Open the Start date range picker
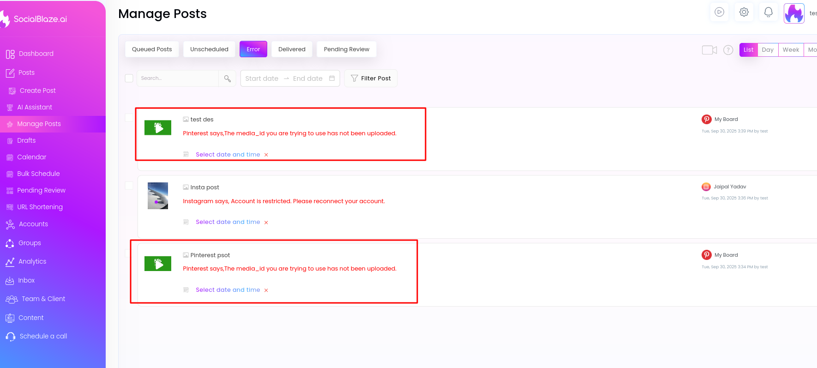817x368 pixels. 262,78
